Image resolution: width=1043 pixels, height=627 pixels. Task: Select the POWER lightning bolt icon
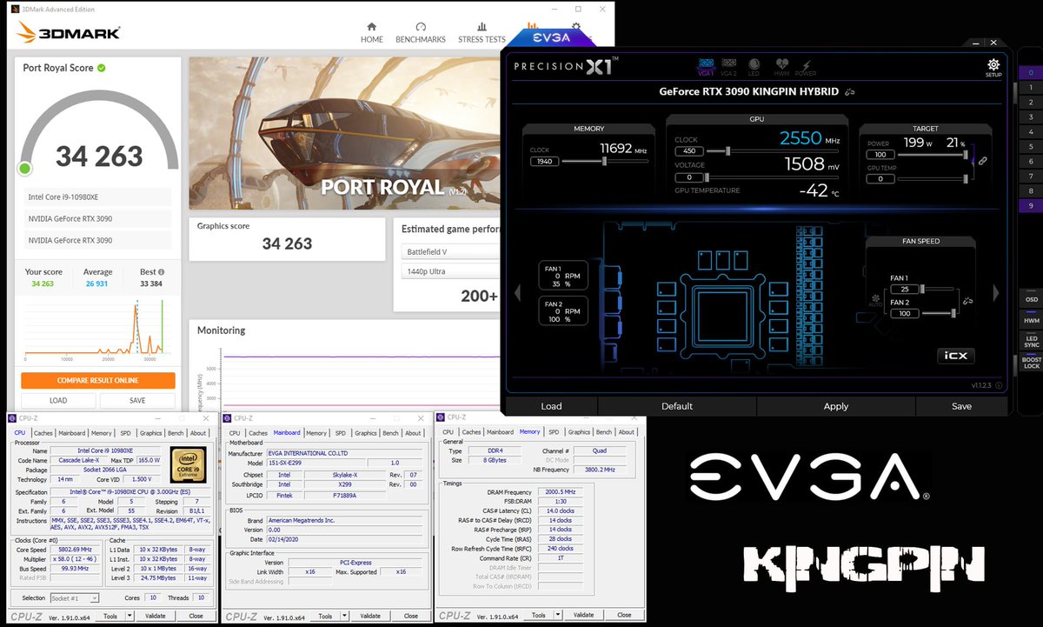click(x=806, y=64)
